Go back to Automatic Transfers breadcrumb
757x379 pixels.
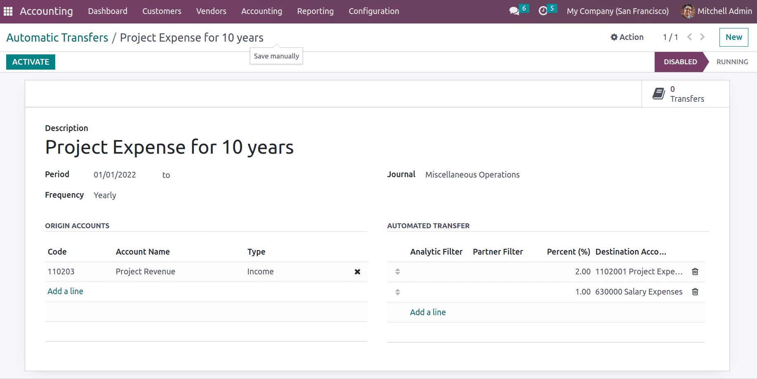(x=57, y=37)
